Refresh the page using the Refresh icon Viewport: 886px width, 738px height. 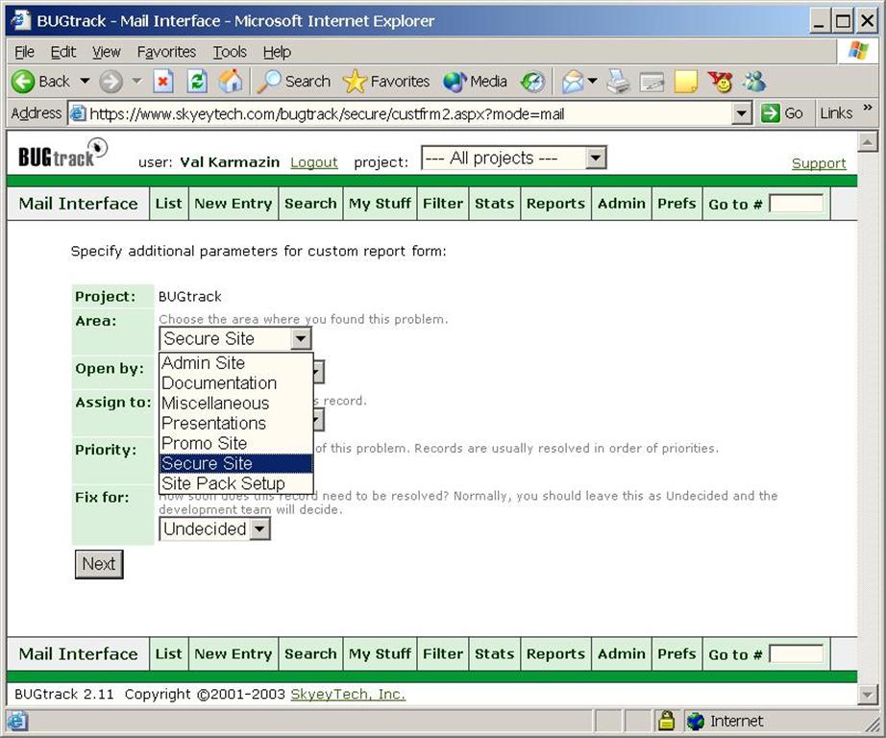point(197,82)
